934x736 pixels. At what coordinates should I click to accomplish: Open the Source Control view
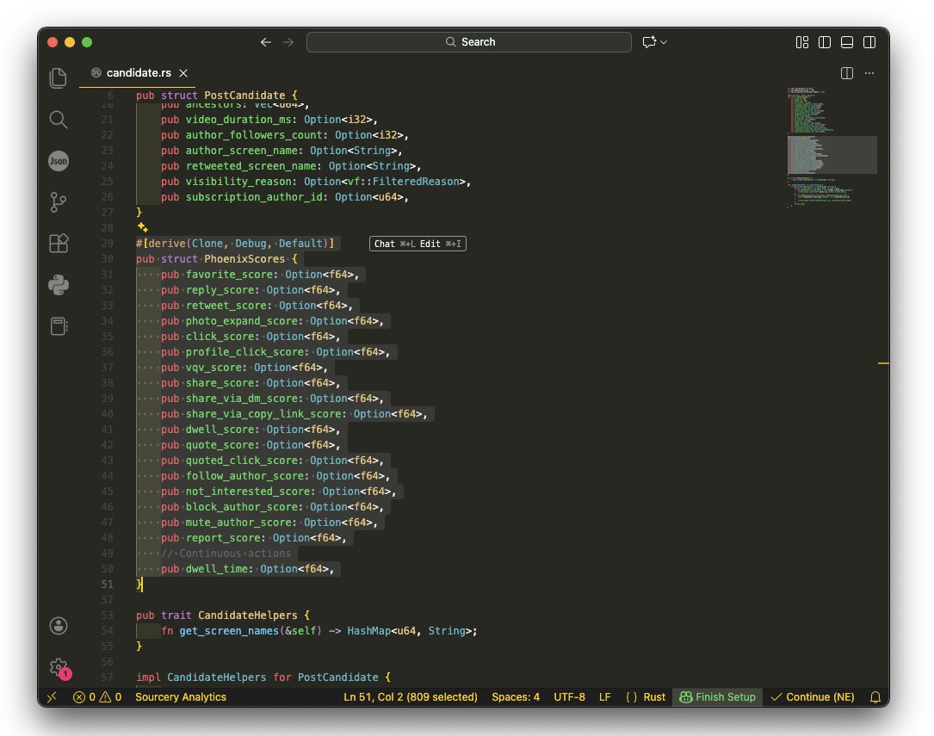(x=58, y=202)
